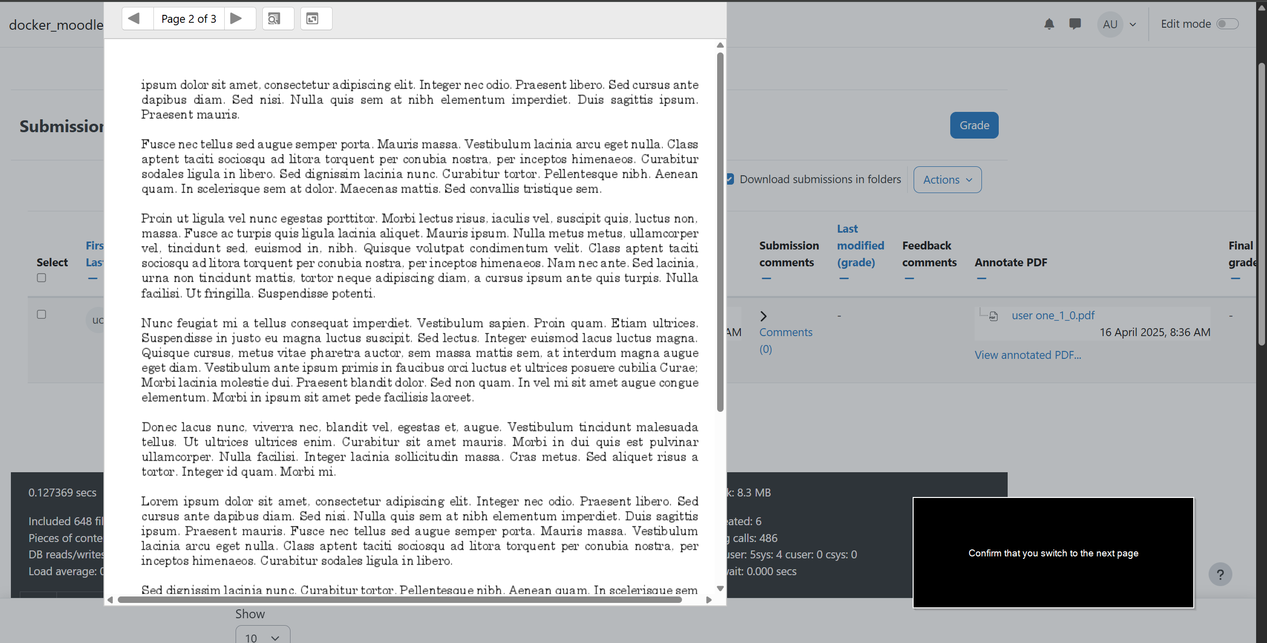Click the Feedback comments column header
The height and width of the screenshot is (643, 1267).
[929, 254]
